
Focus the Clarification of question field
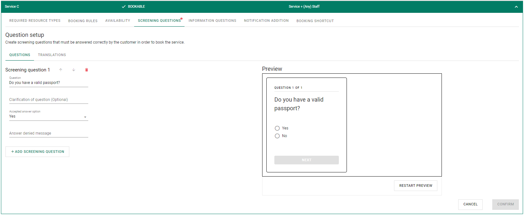(x=48, y=100)
